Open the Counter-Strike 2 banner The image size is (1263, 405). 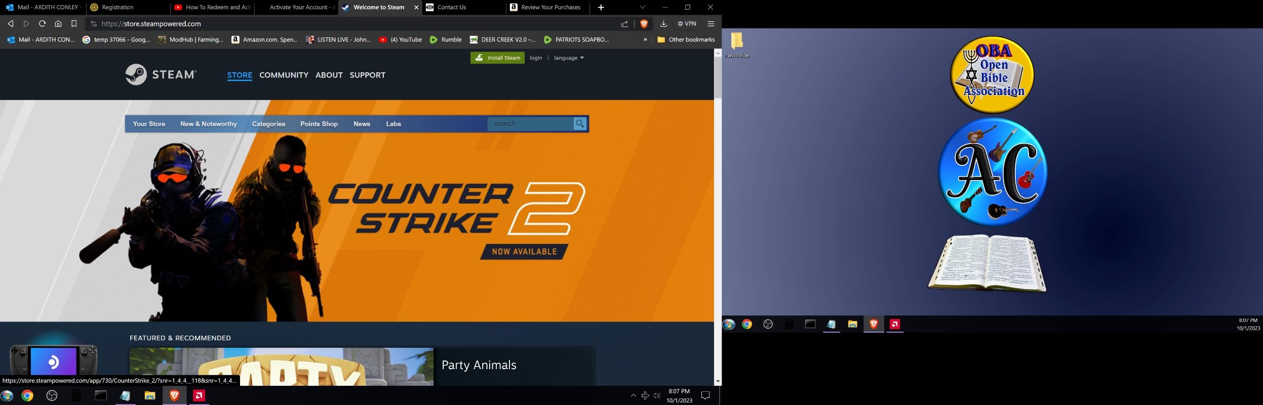(357, 211)
